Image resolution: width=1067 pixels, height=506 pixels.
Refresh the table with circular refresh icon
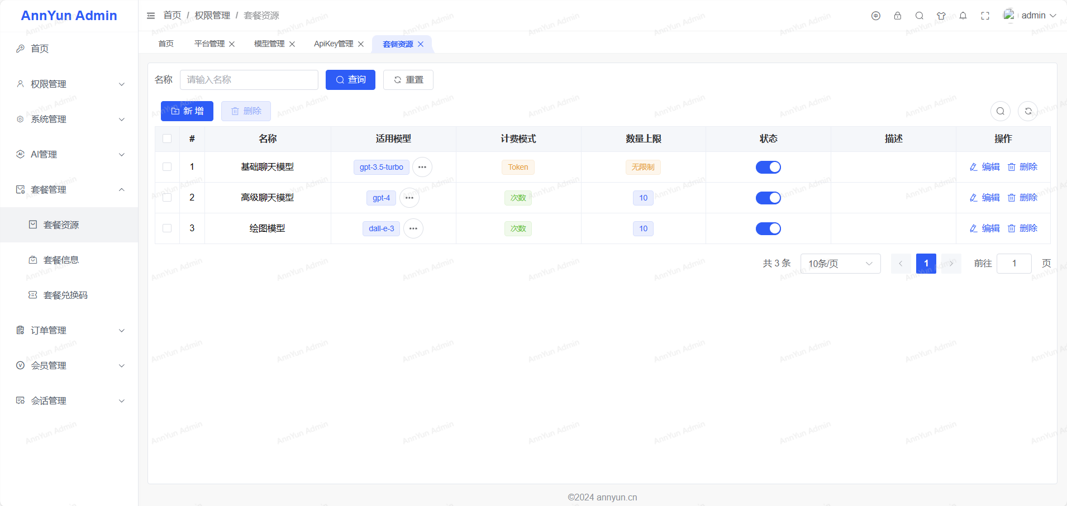pos(1028,111)
